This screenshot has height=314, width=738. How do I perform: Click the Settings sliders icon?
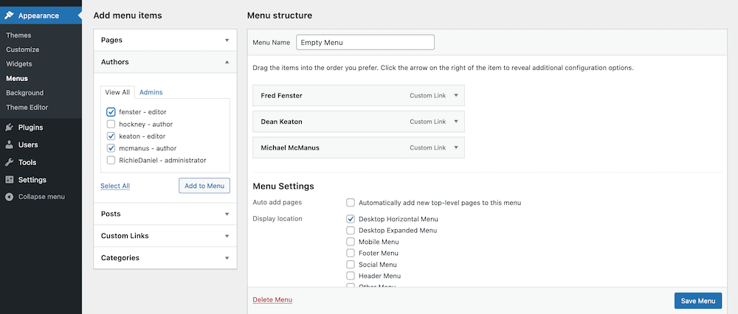click(10, 180)
